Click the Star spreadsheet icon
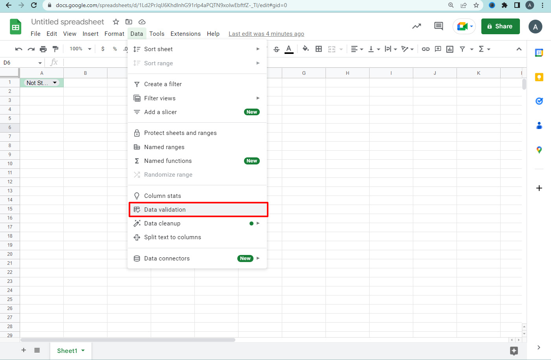Screen dimensions: 551x360 tap(116, 22)
